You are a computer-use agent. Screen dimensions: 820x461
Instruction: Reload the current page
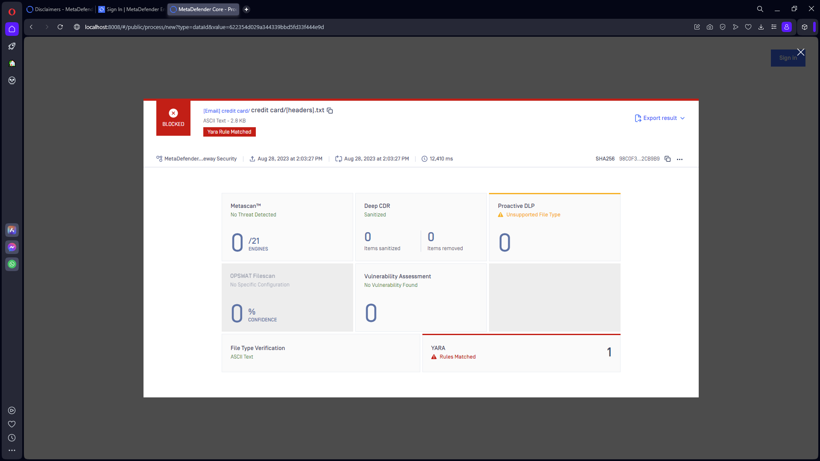[60, 27]
